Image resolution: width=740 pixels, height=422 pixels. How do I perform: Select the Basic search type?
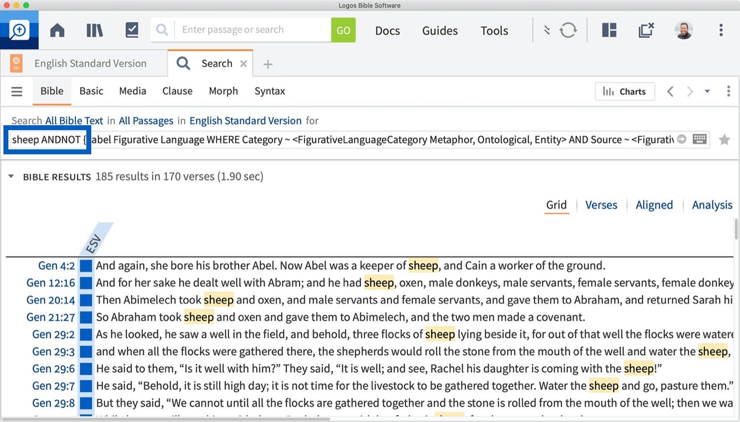pos(91,91)
